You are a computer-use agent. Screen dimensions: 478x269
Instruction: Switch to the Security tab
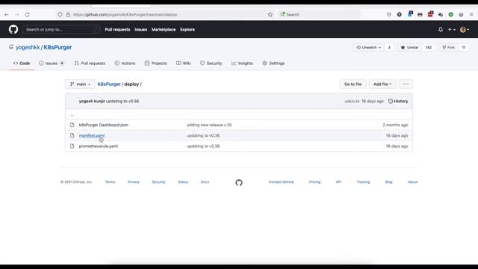click(x=211, y=64)
